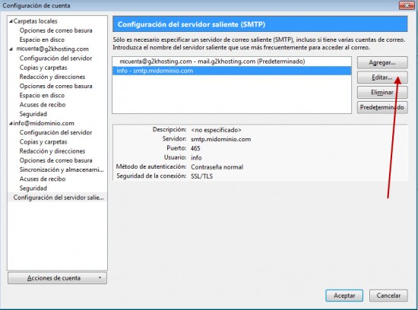The width and height of the screenshot is (418, 310).
Task: Set selected server as Predeterminado
Action: [x=382, y=107]
